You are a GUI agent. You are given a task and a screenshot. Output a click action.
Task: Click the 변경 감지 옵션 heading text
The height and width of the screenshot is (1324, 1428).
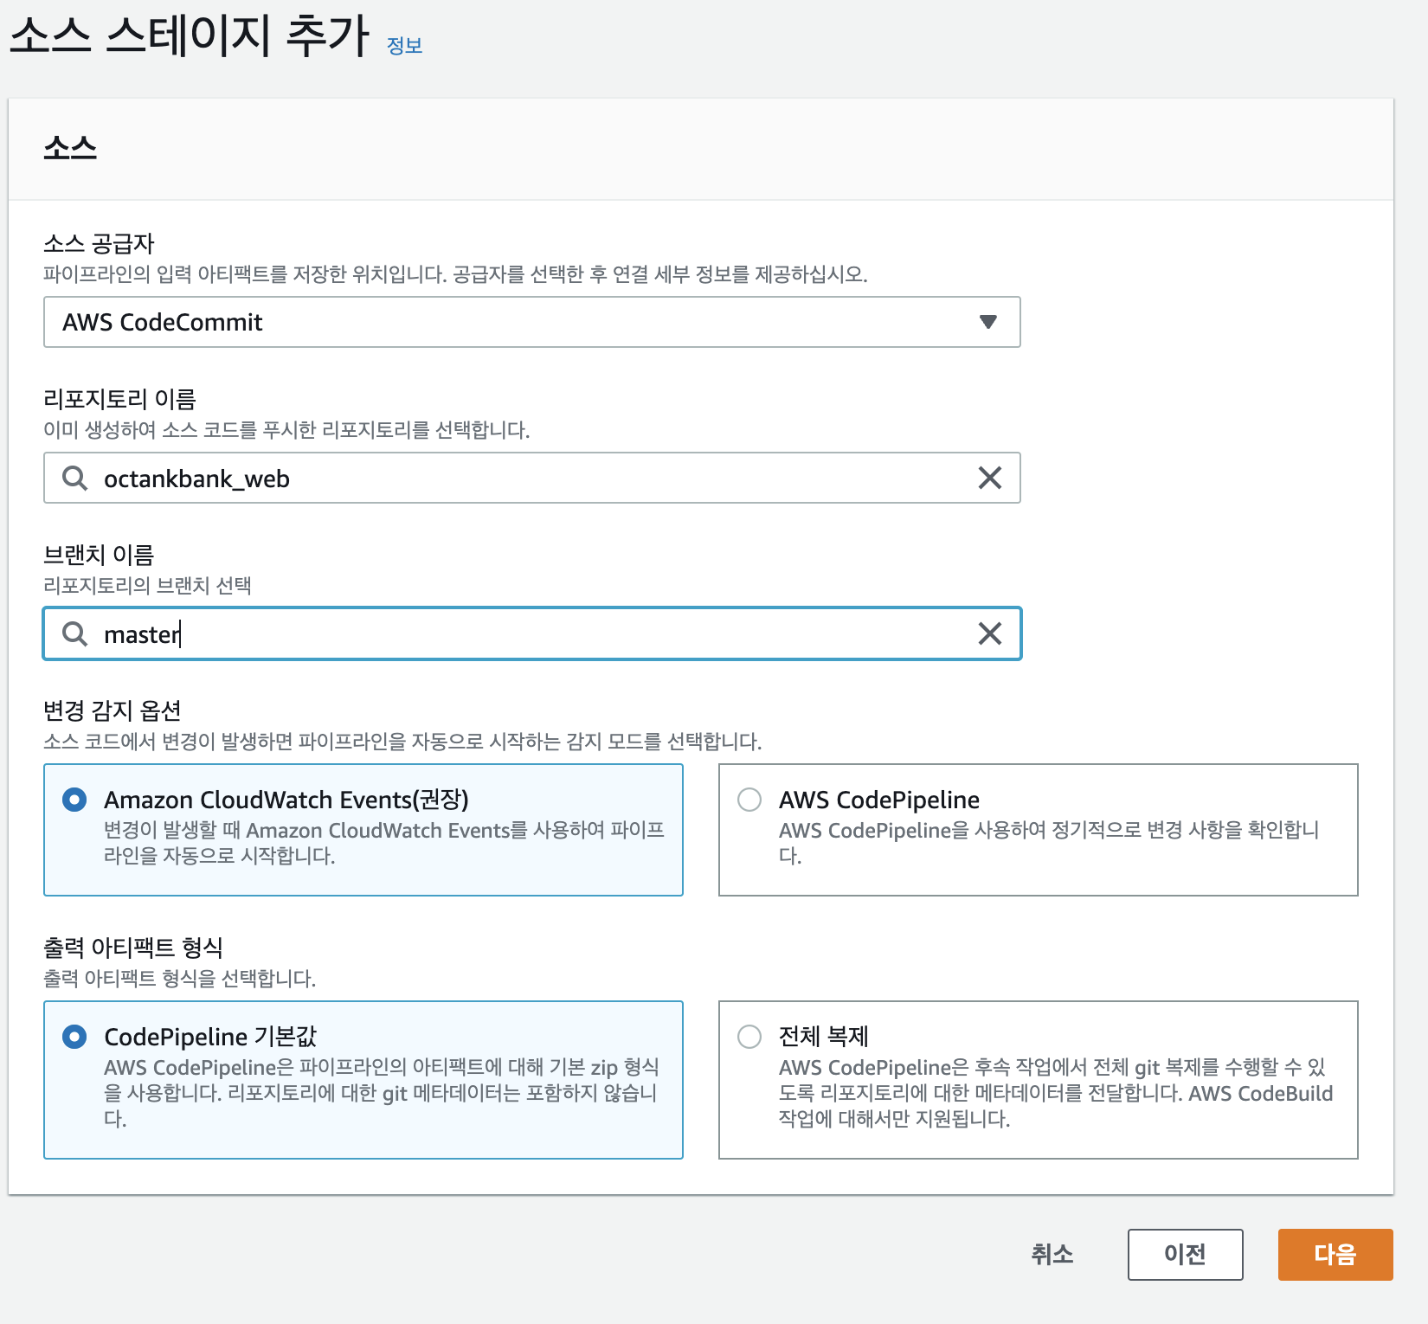[x=113, y=710]
